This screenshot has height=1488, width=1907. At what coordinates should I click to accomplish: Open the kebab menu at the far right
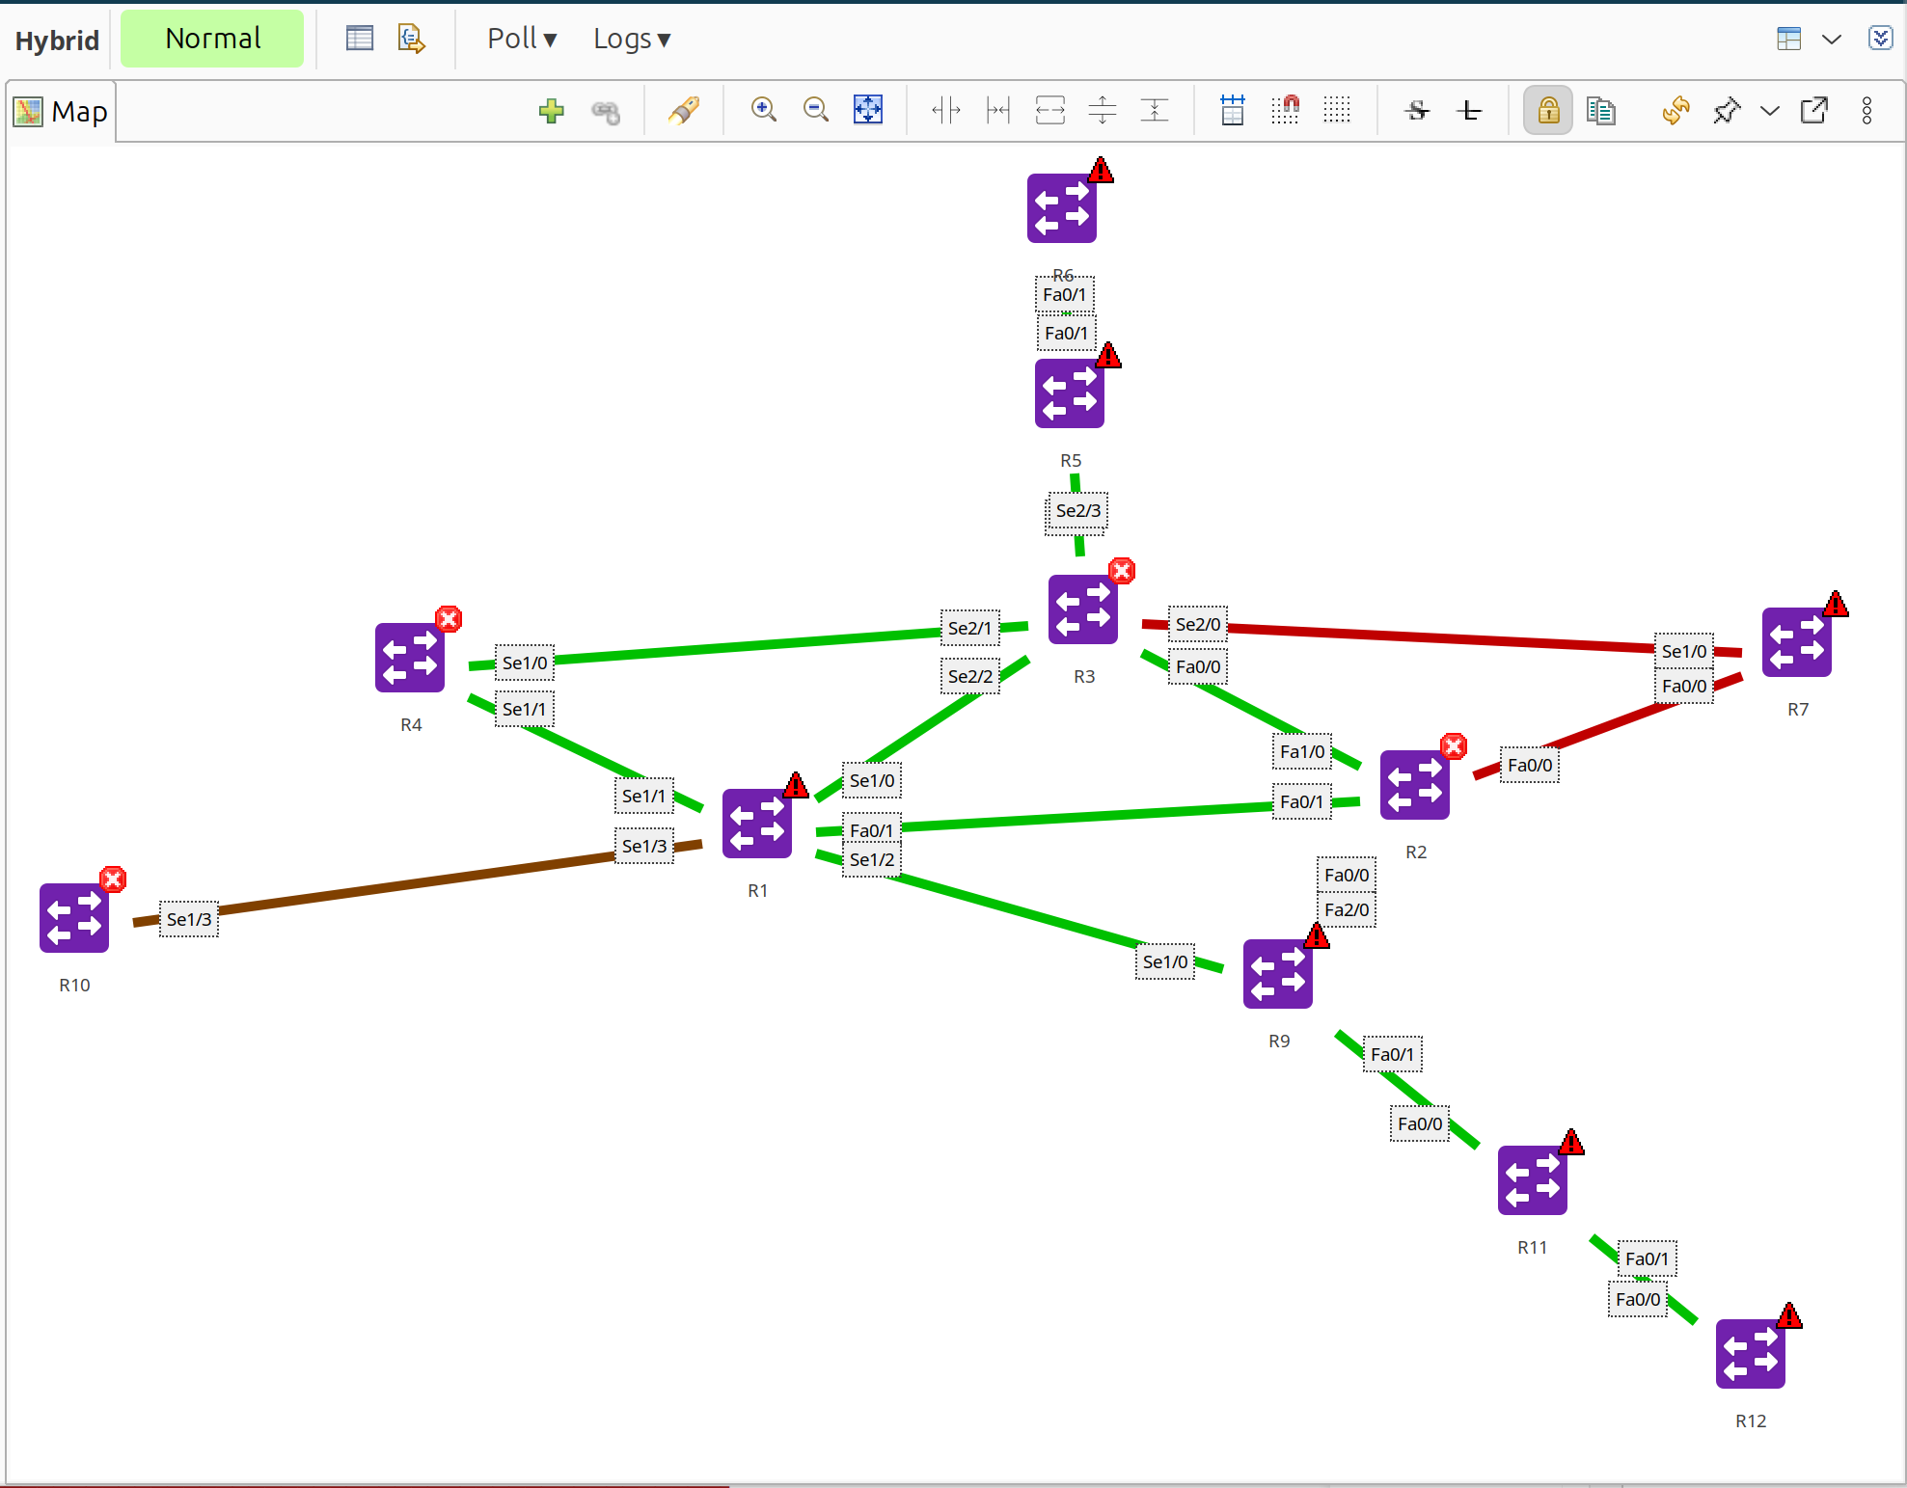[1866, 111]
